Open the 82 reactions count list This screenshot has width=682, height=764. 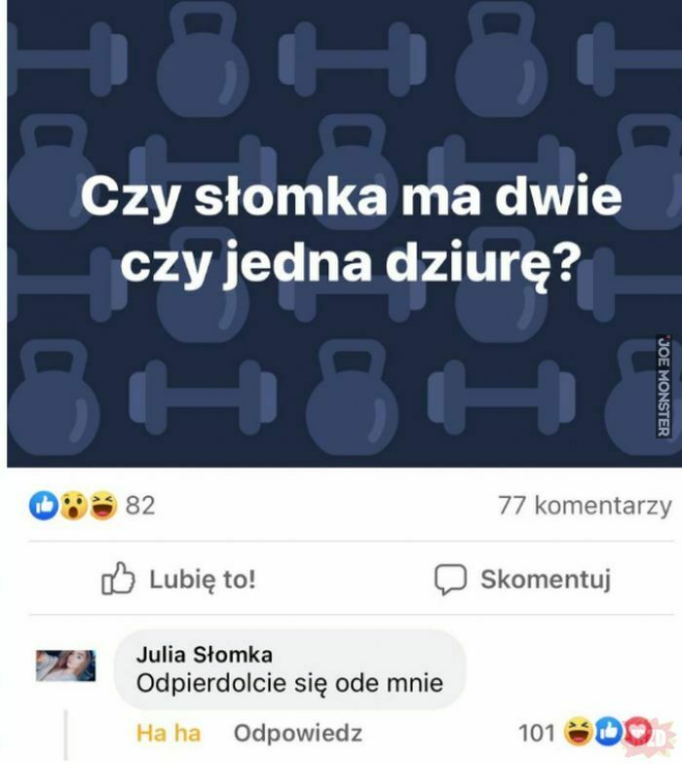[140, 506]
